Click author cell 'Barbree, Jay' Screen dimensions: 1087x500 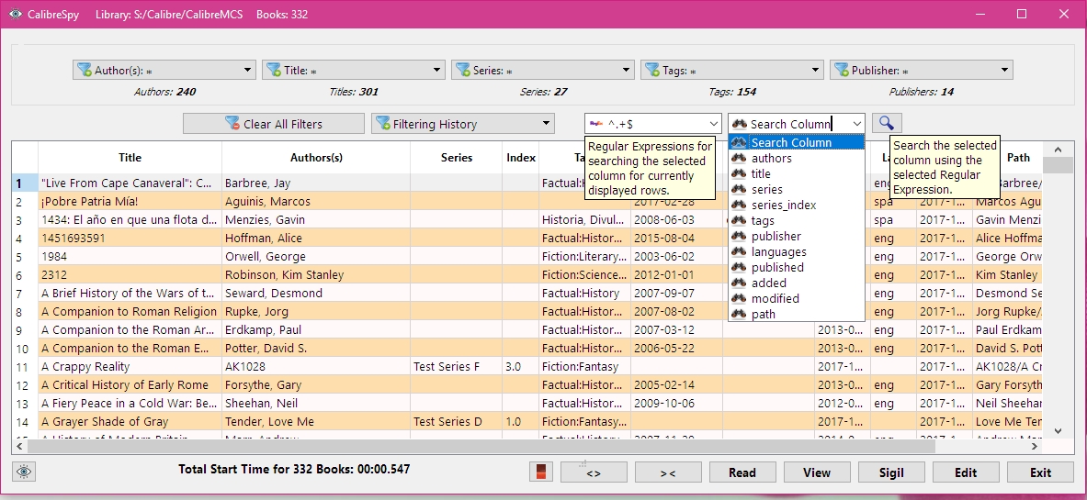pos(316,183)
